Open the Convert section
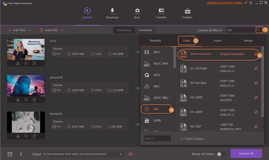Image resolution: width=269 pixels, height=160 pixels. pos(87,13)
